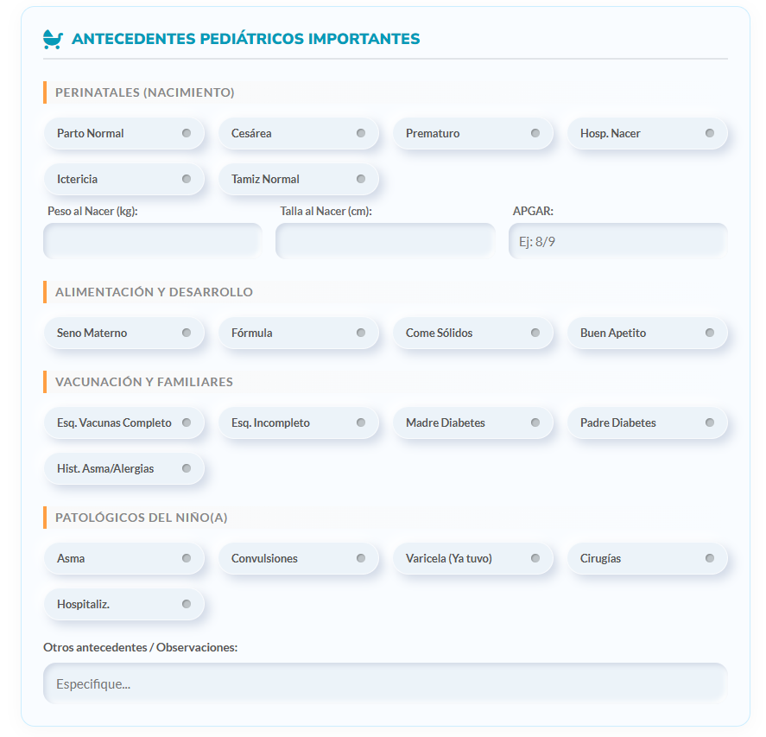The image size is (766, 737).
Task: Toggle the Fórmula option
Action: 299,333
